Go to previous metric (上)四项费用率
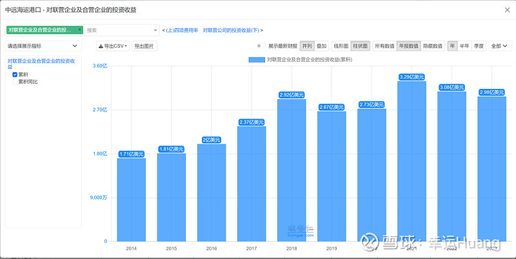 182,30
